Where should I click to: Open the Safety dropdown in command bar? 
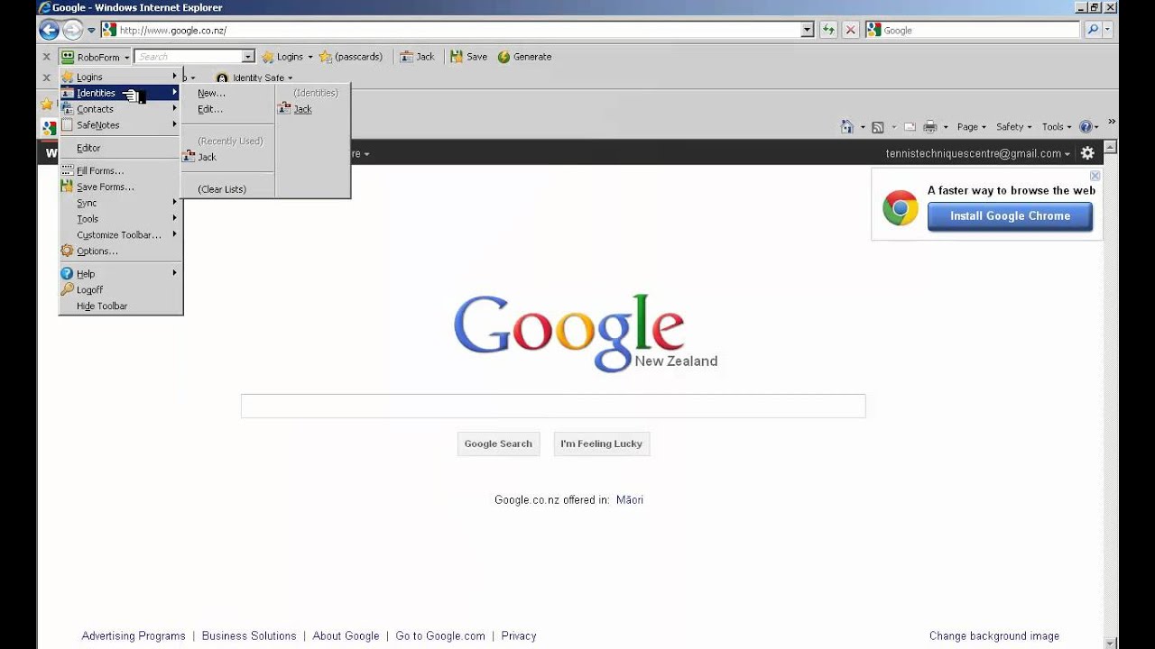[x=1014, y=127]
